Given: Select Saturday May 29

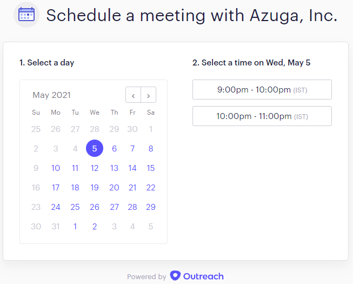Looking at the screenshot, I should pyautogui.click(x=151, y=207).
